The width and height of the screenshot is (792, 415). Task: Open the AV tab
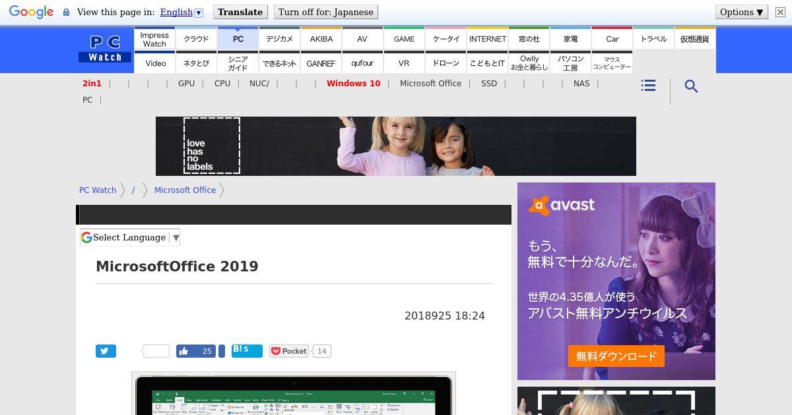[362, 40]
